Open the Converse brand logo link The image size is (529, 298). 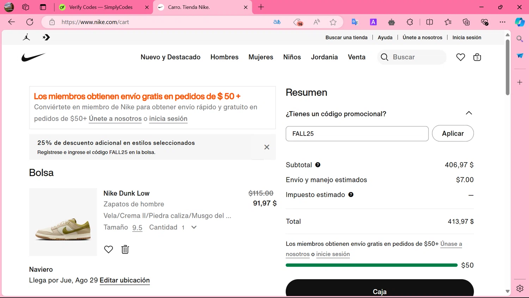(x=46, y=37)
